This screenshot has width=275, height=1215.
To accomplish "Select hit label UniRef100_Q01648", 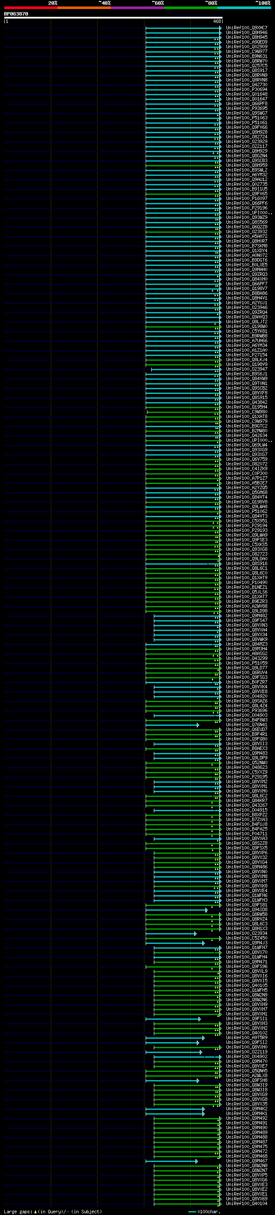I will [246, 94].
